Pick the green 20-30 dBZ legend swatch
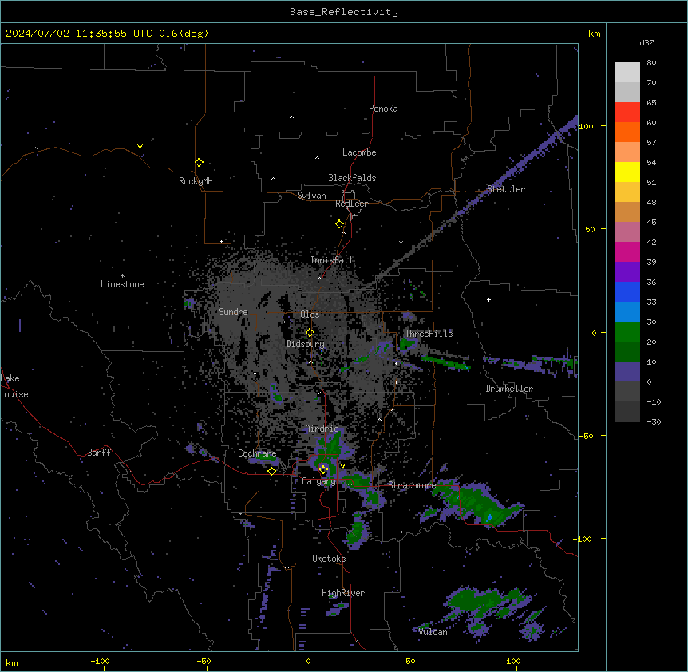The width and height of the screenshot is (688, 672). [627, 332]
